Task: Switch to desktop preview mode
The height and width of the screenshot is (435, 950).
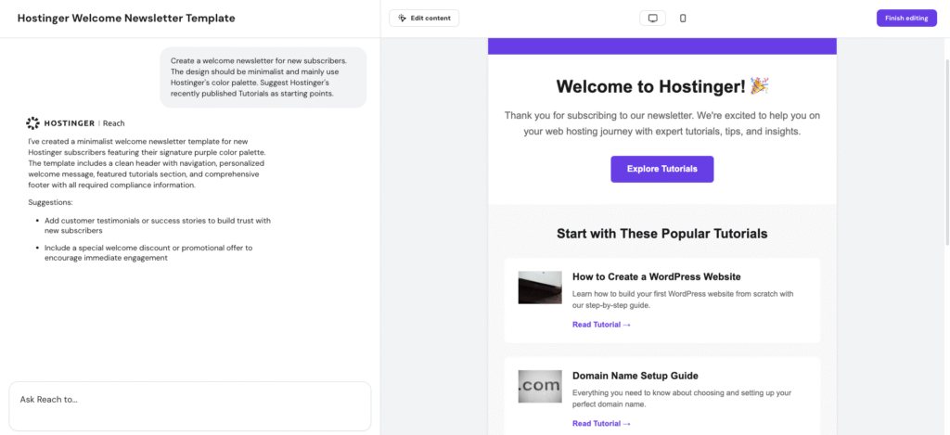Action: (x=652, y=19)
